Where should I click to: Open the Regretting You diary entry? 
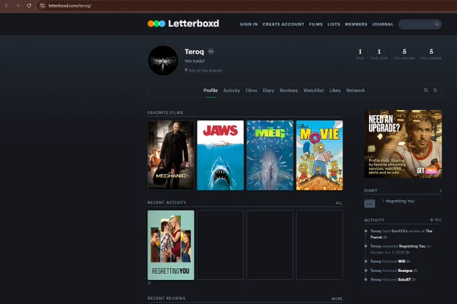(x=400, y=201)
